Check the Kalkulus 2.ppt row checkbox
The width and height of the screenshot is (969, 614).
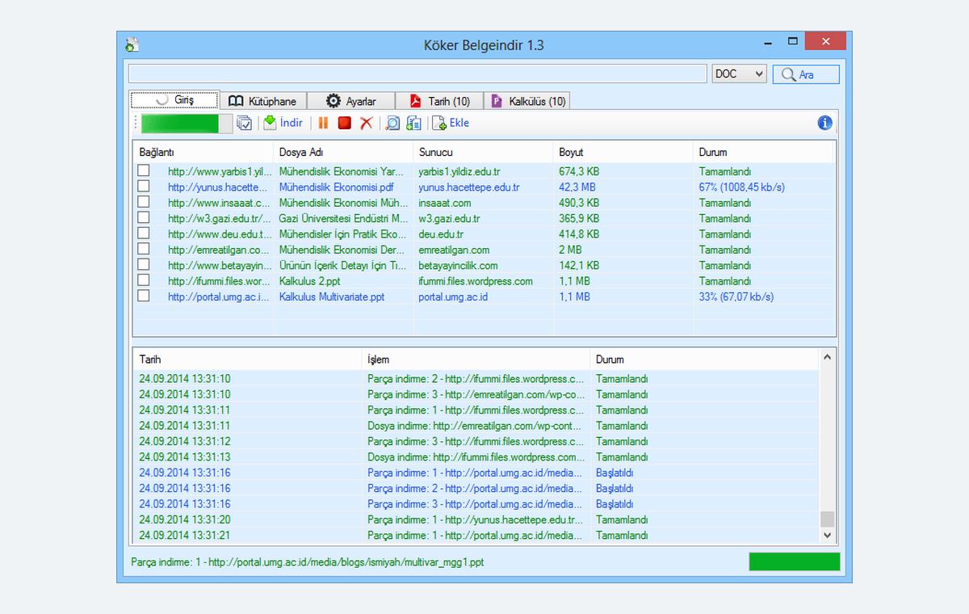144,280
